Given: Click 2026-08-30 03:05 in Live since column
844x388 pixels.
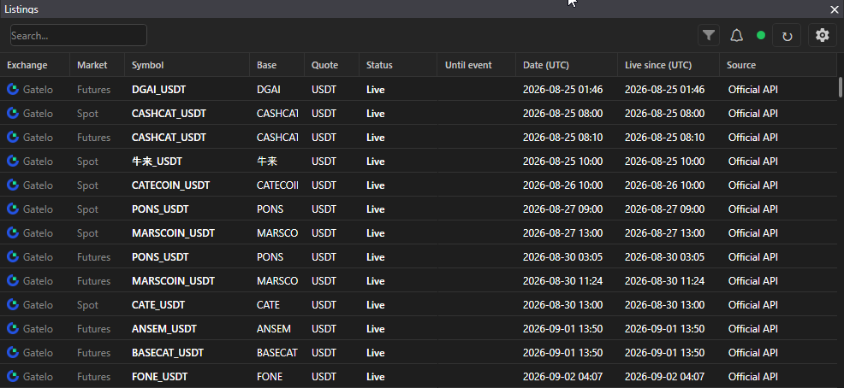Looking at the screenshot, I should tap(664, 257).
